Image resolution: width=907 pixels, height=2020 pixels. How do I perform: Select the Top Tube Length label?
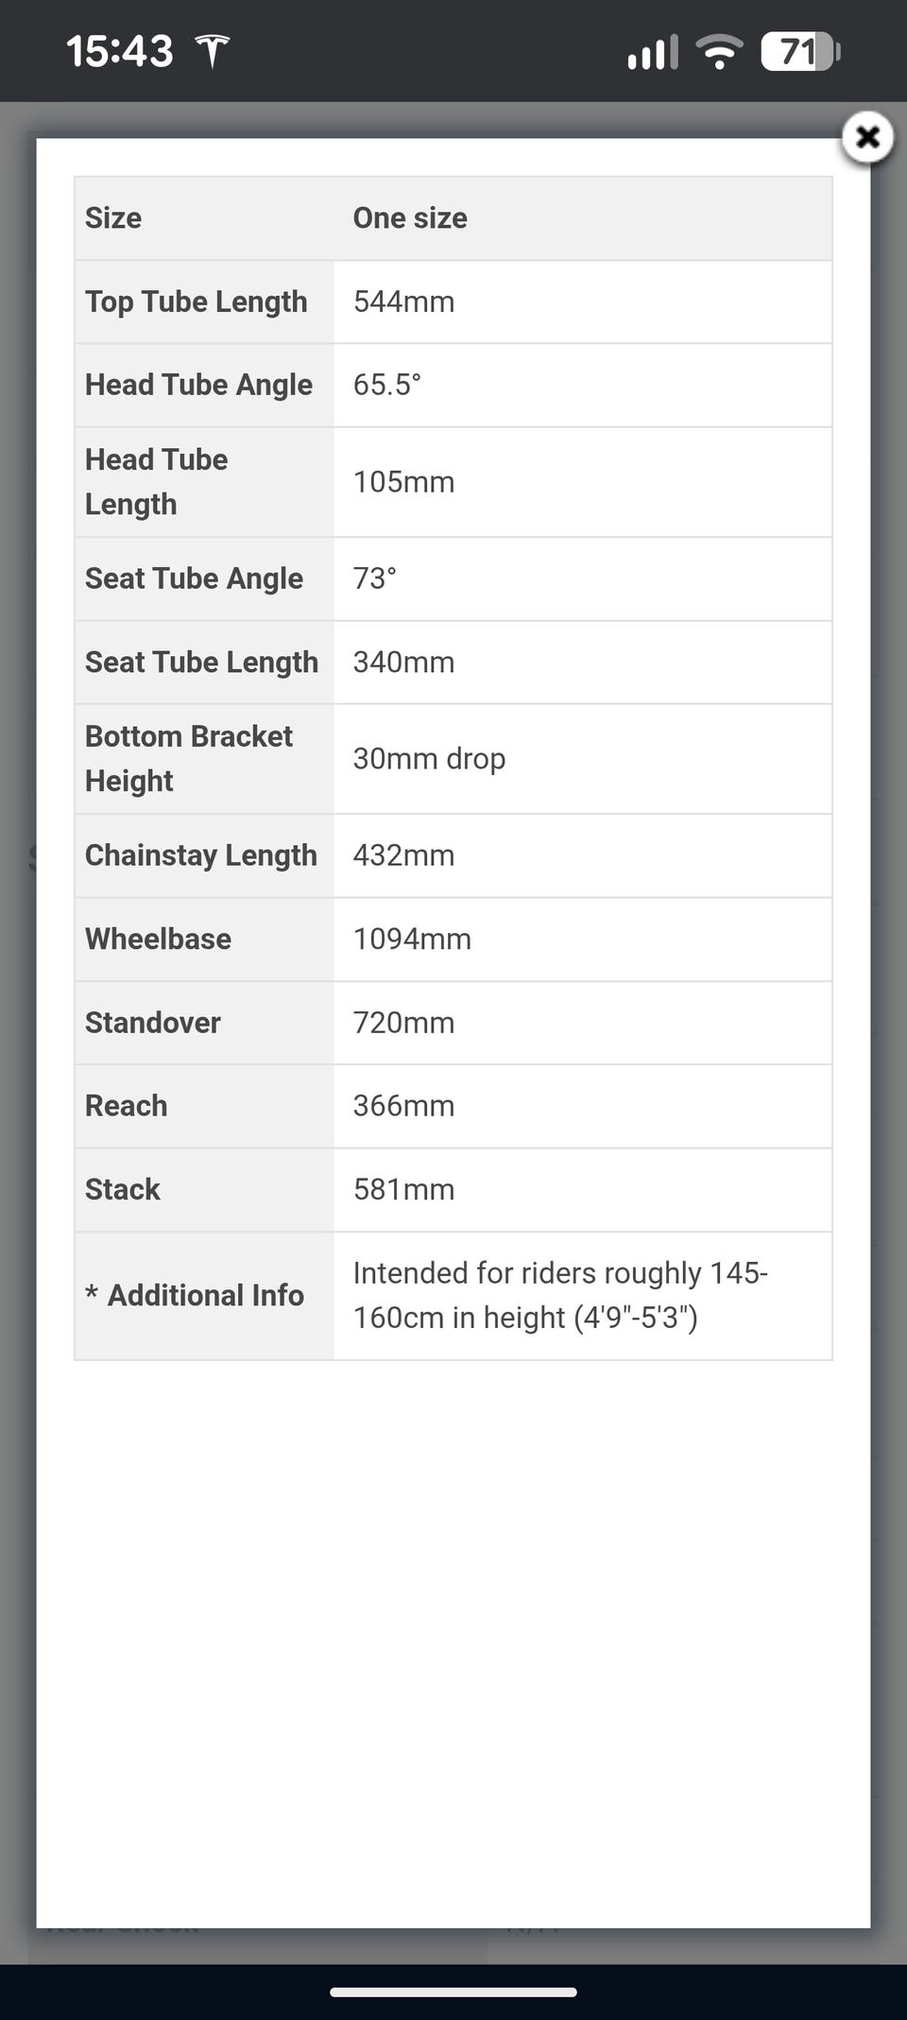pos(197,302)
